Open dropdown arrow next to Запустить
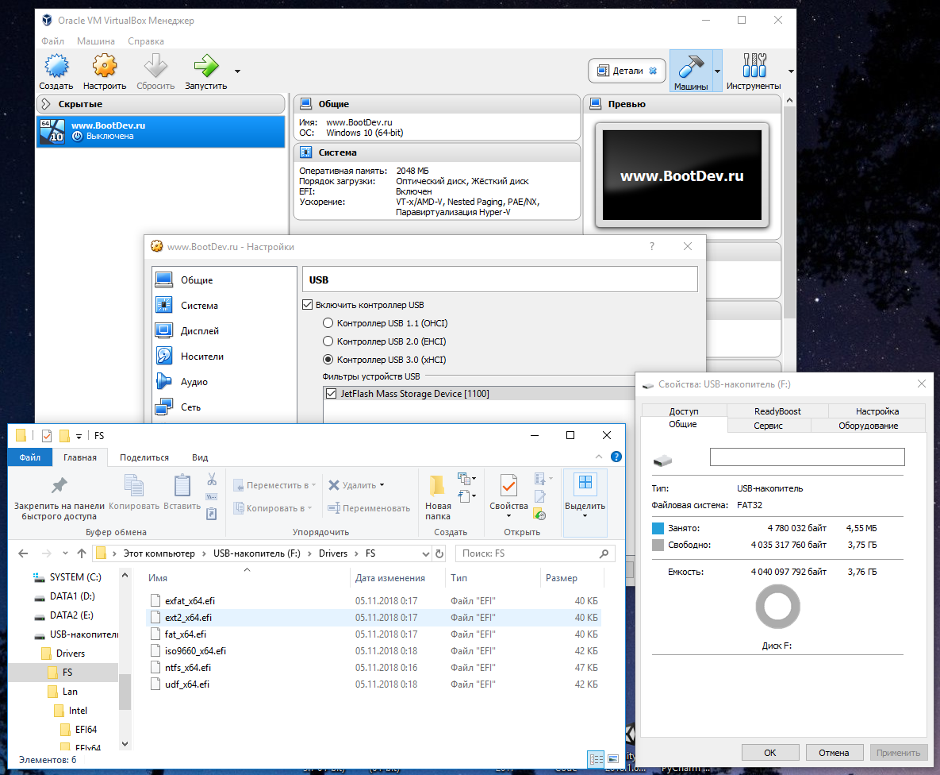This screenshot has height=775, width=940. [x=237, y=71]
